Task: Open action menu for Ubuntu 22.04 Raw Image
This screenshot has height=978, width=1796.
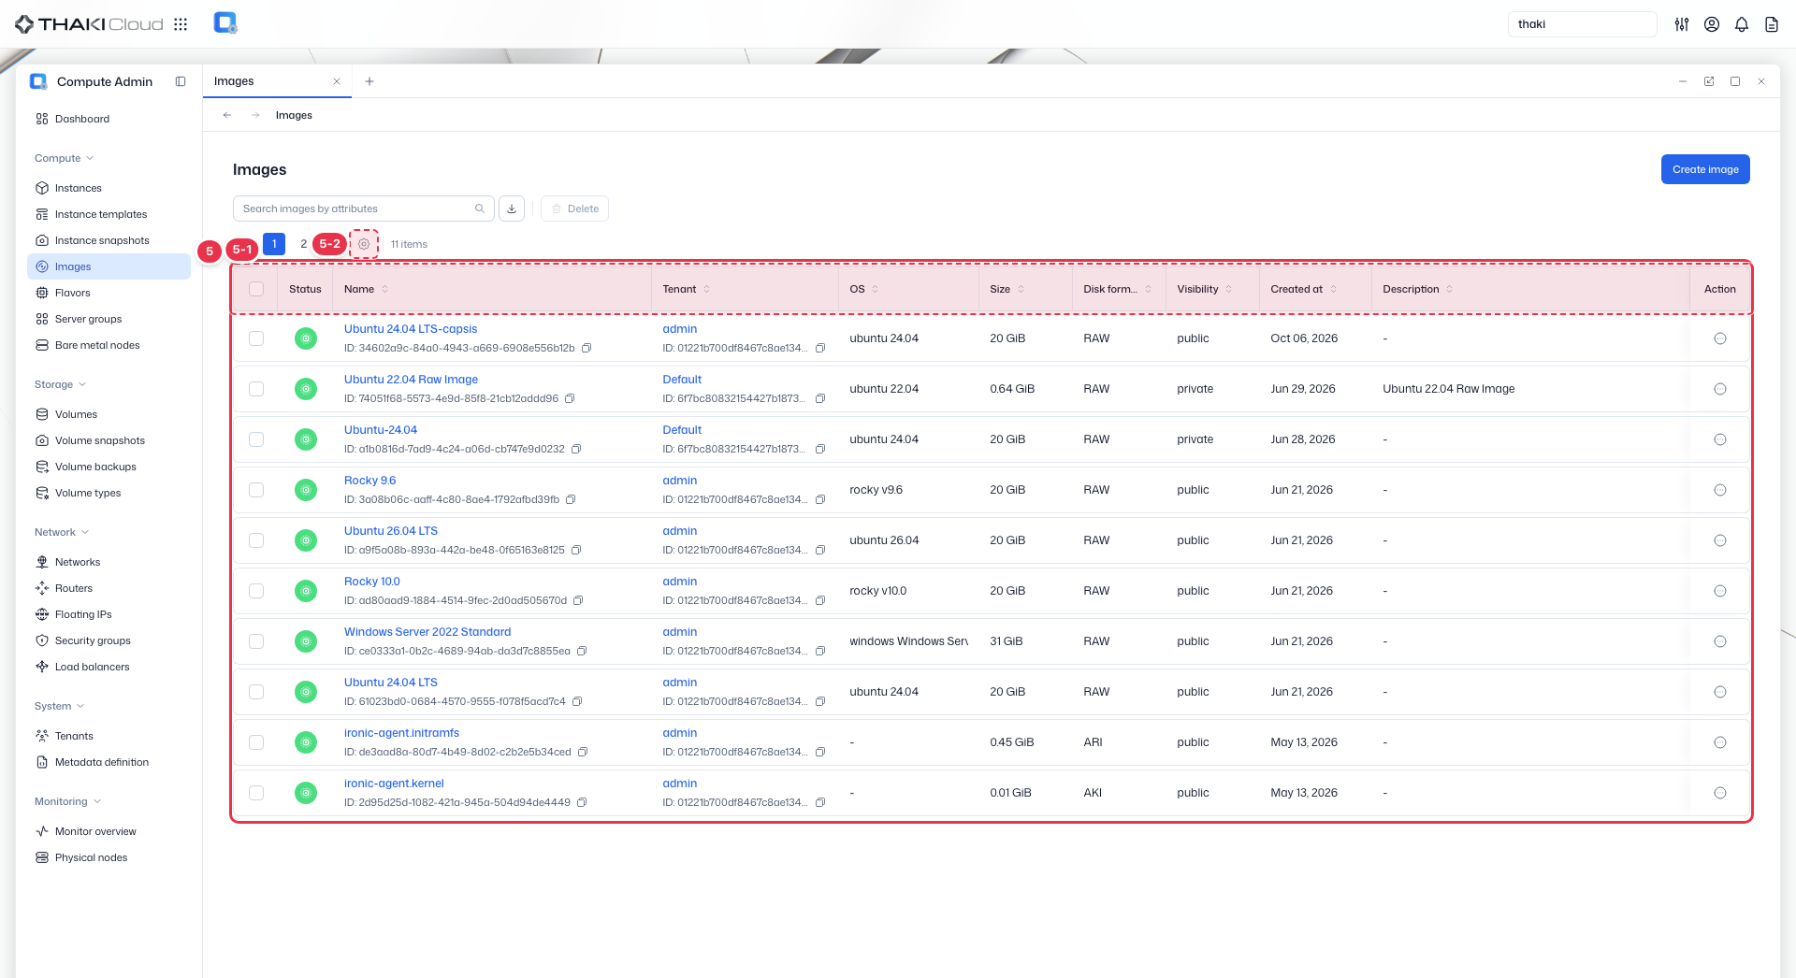Action: (x=1719, y=389)
